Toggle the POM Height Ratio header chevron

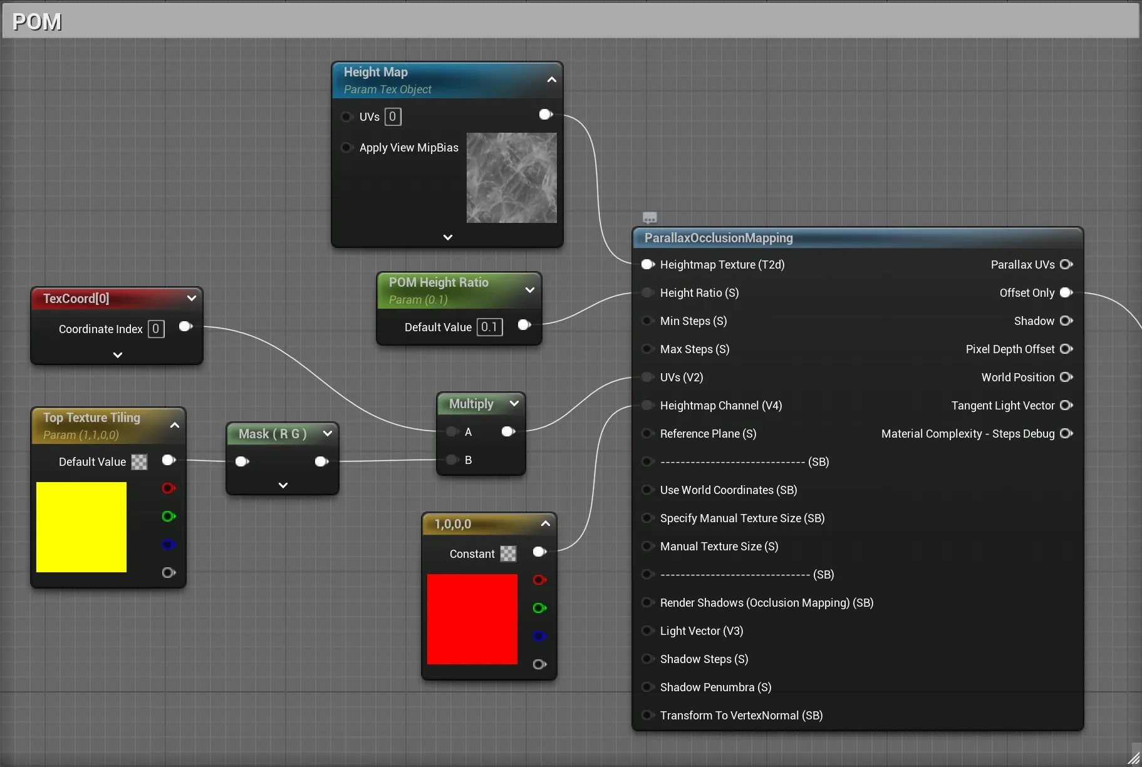click(530, 290)
